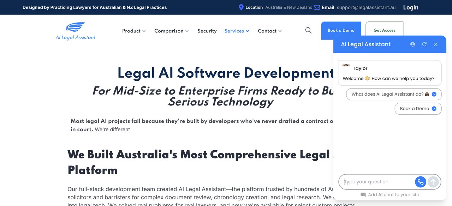Image resolution: width=452 pixels, height=206 pixels.
Task: Open the search magnifier icon
Action: point(308,30)
